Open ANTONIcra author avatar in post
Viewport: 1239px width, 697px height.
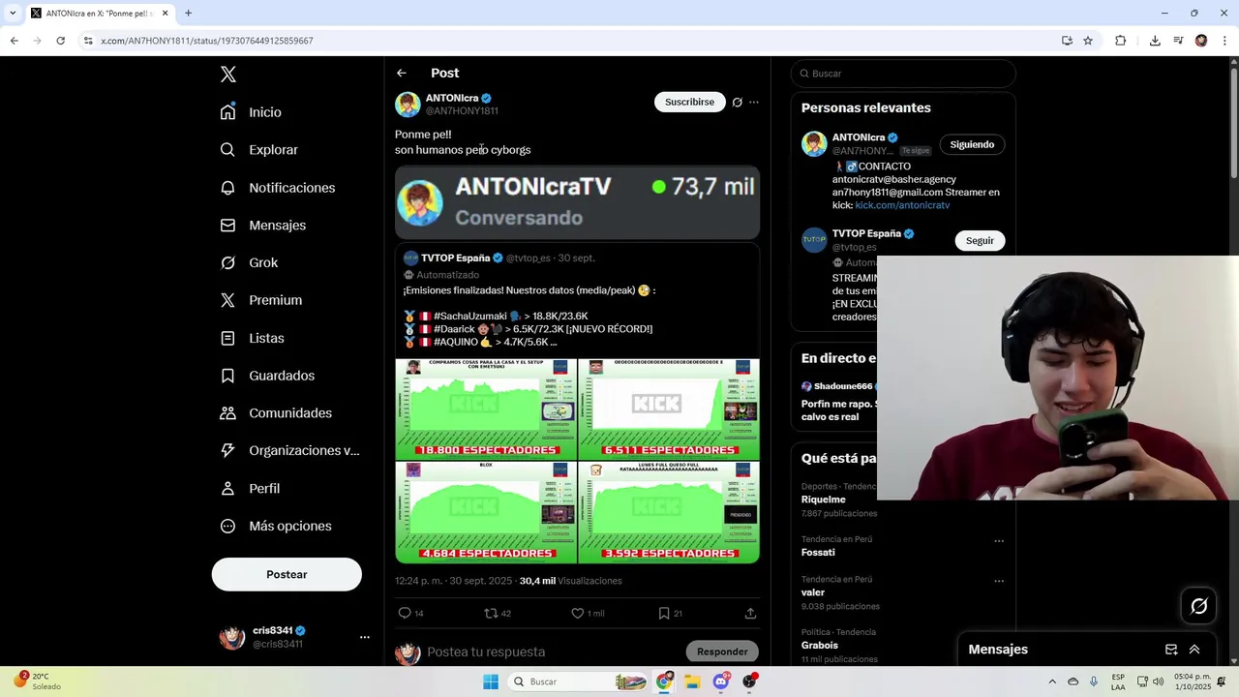(x=408, y=104)
